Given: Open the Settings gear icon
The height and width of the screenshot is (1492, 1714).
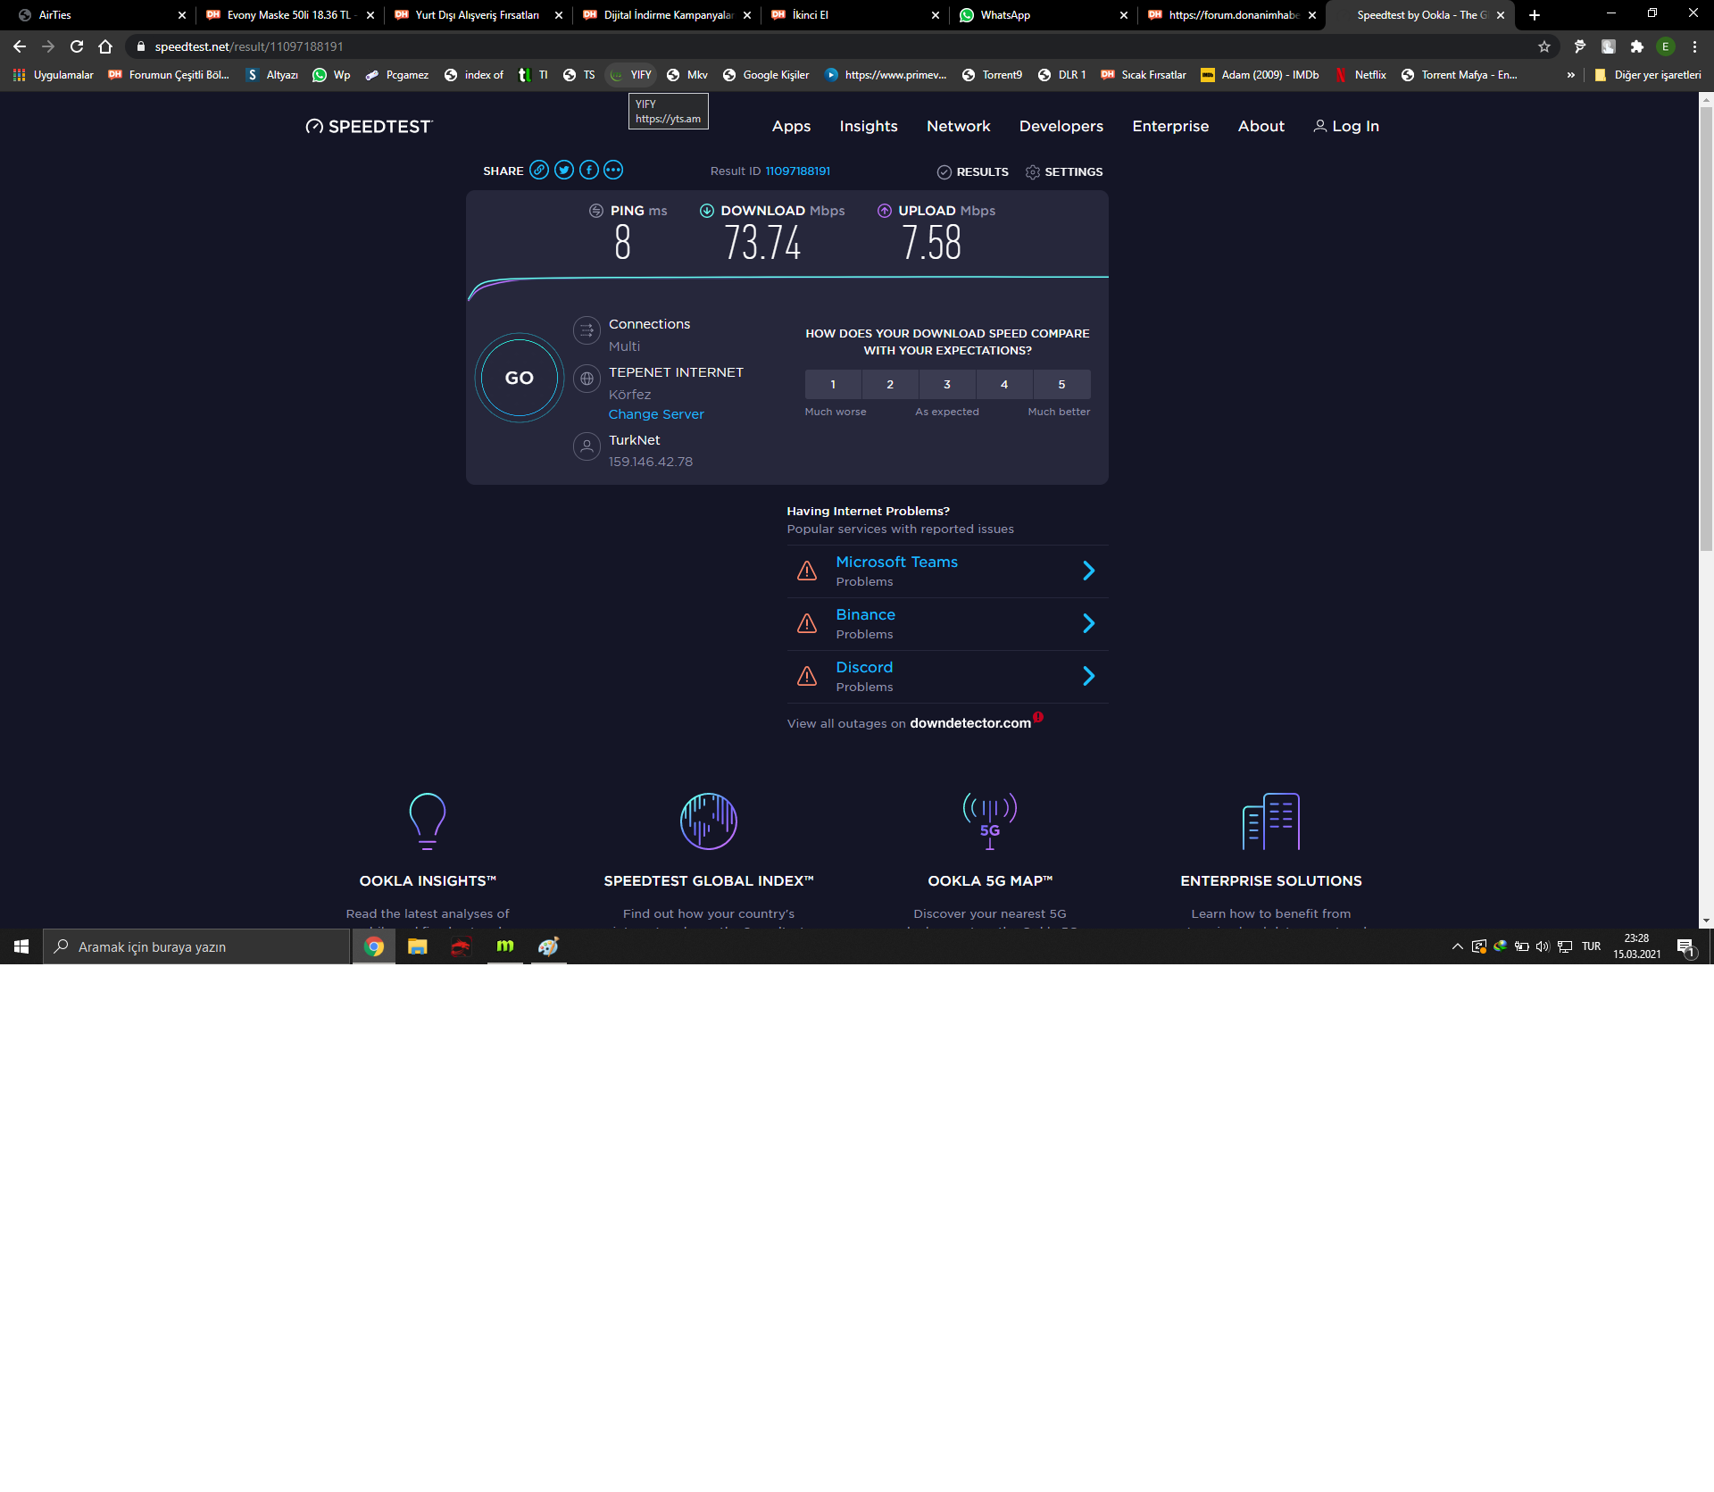Looking at the screenshot, I should [x=1033, y=172].
